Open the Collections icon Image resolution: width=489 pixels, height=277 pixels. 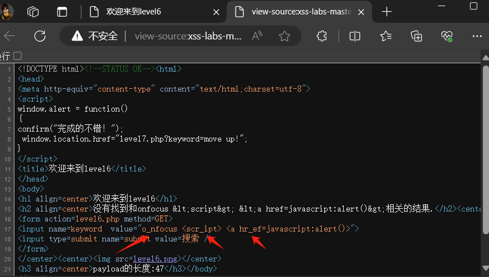point(416,36)
